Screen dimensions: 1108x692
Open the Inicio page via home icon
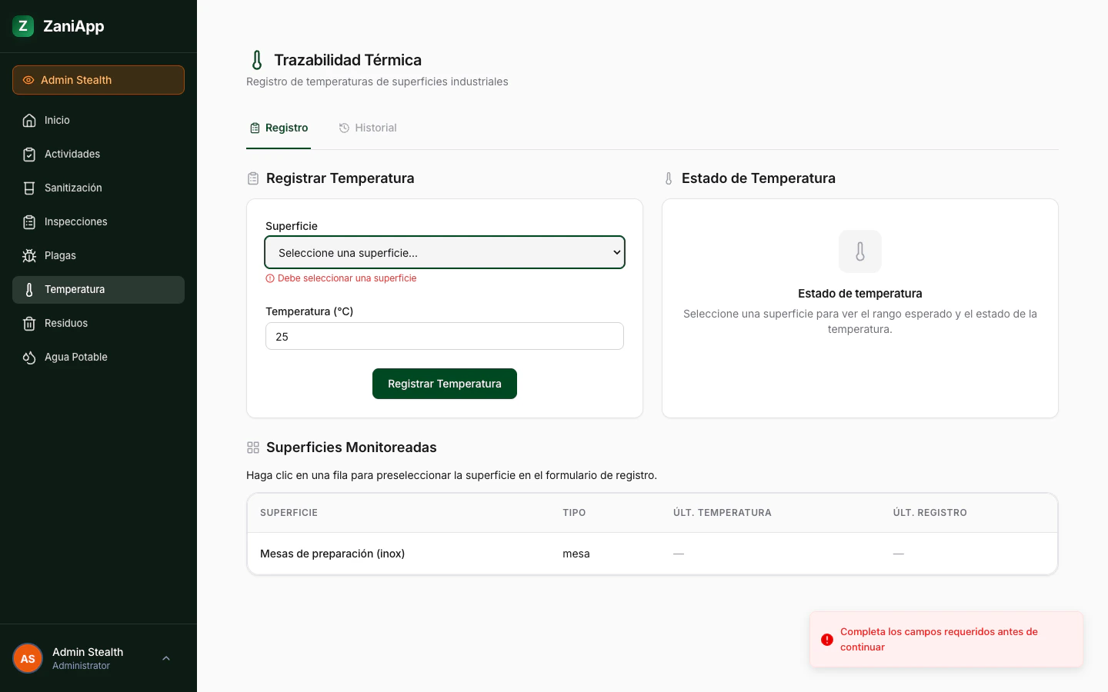28,120
